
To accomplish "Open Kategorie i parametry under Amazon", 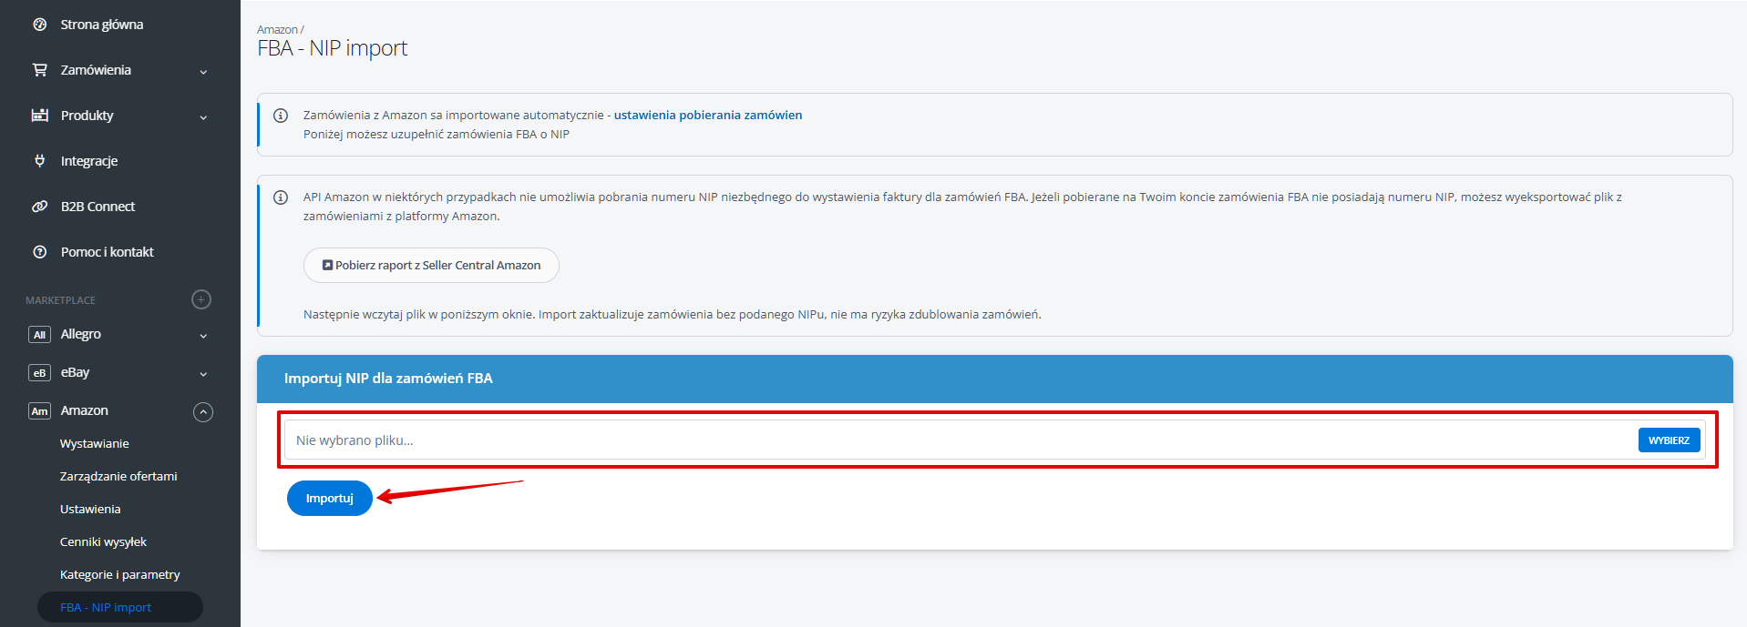I will pyautogui.click(x=120, y=575).
